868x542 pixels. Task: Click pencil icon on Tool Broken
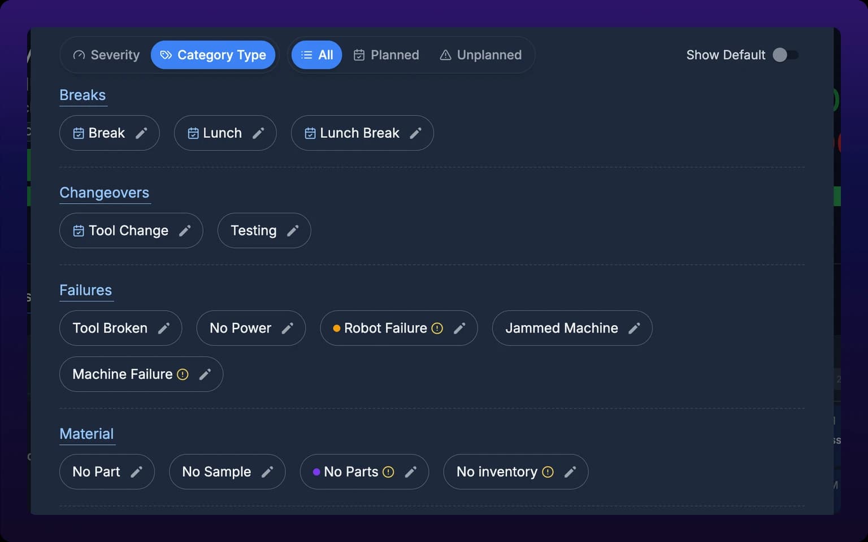pos(164,329)
